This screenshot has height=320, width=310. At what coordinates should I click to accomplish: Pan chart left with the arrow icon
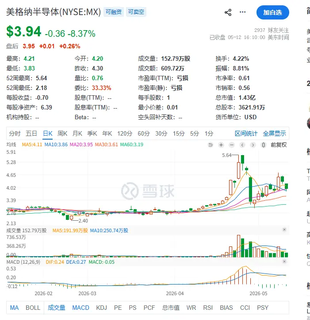click(242, 145)
